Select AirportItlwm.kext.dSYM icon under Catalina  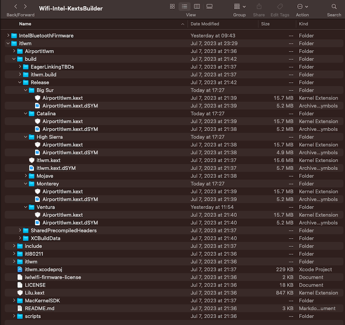tap(37, 129)
